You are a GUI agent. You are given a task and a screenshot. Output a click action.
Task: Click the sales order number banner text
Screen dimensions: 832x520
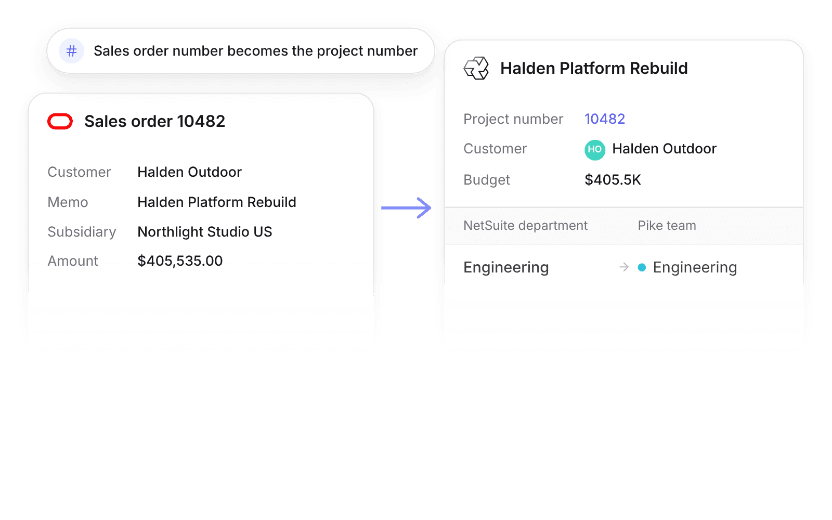pyautogui.click(x=256, y=51)
